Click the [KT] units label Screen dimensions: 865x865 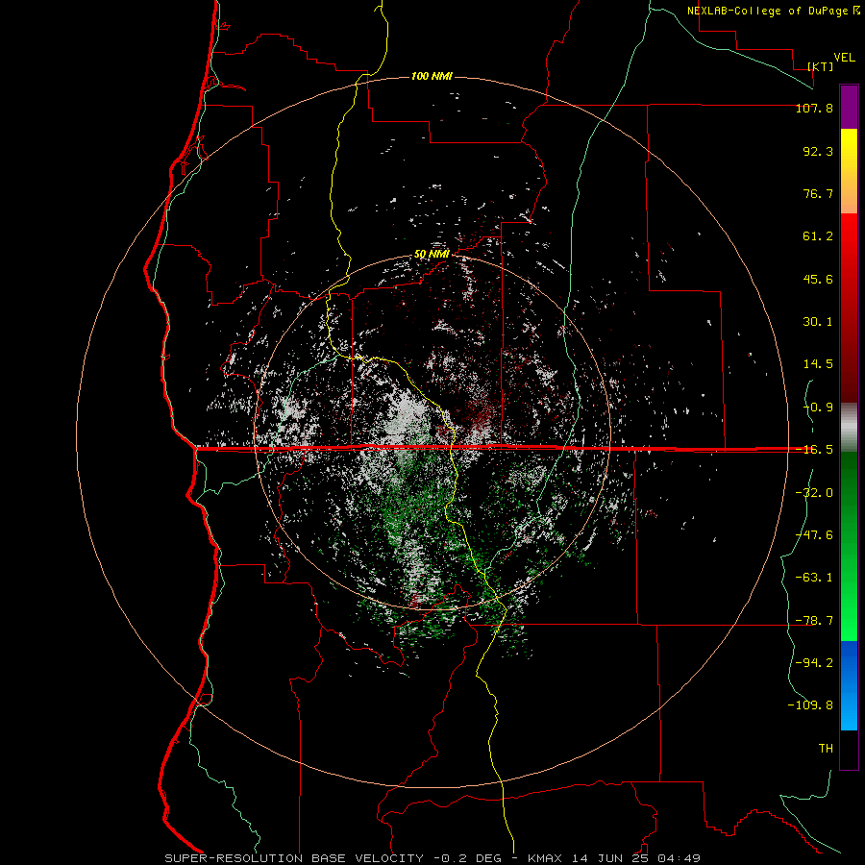click(x=821, y=66)
